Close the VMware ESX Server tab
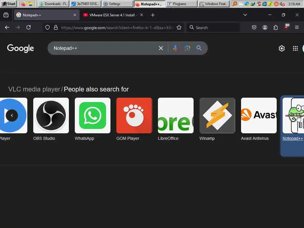 click(x=142, y=15)
